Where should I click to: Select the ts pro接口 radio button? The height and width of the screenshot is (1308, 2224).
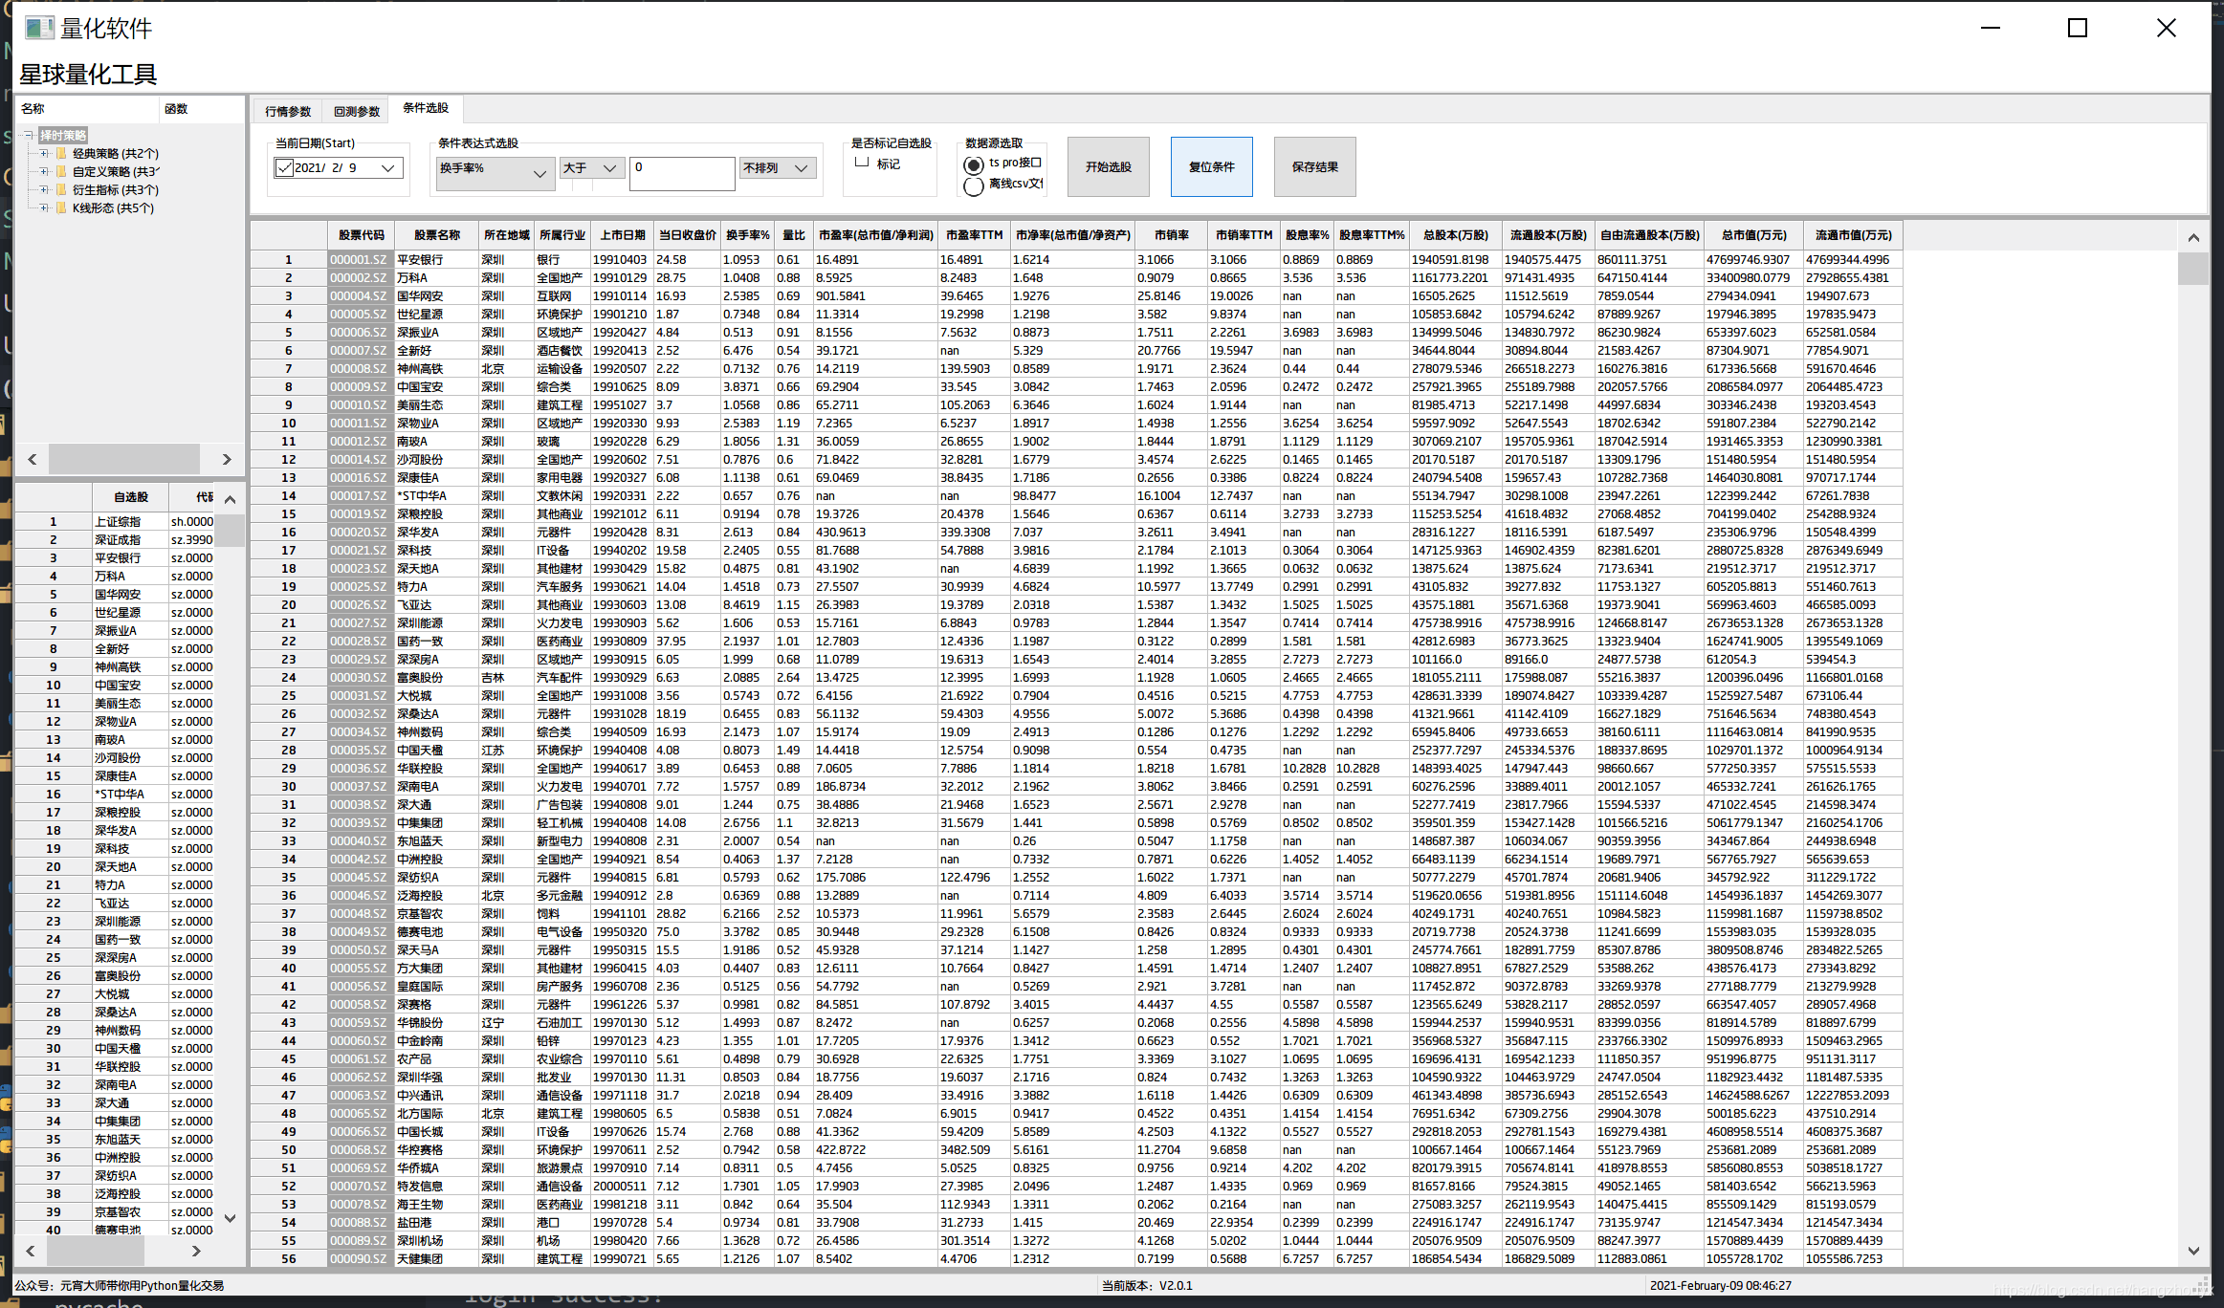pos(974,165)
